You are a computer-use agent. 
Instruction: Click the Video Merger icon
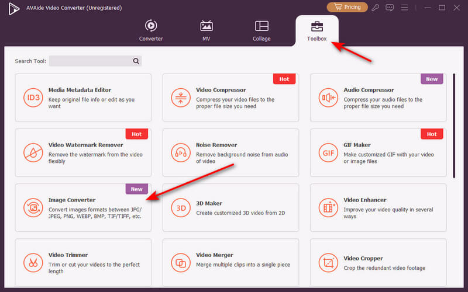(181, 263)
